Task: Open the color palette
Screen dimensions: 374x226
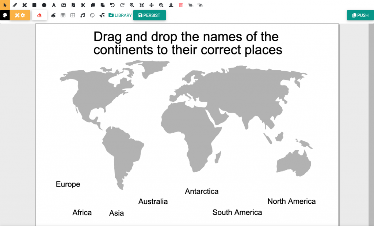Action: pos(5,15)
